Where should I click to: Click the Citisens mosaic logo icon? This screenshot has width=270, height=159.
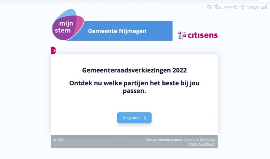click(182, 35)
